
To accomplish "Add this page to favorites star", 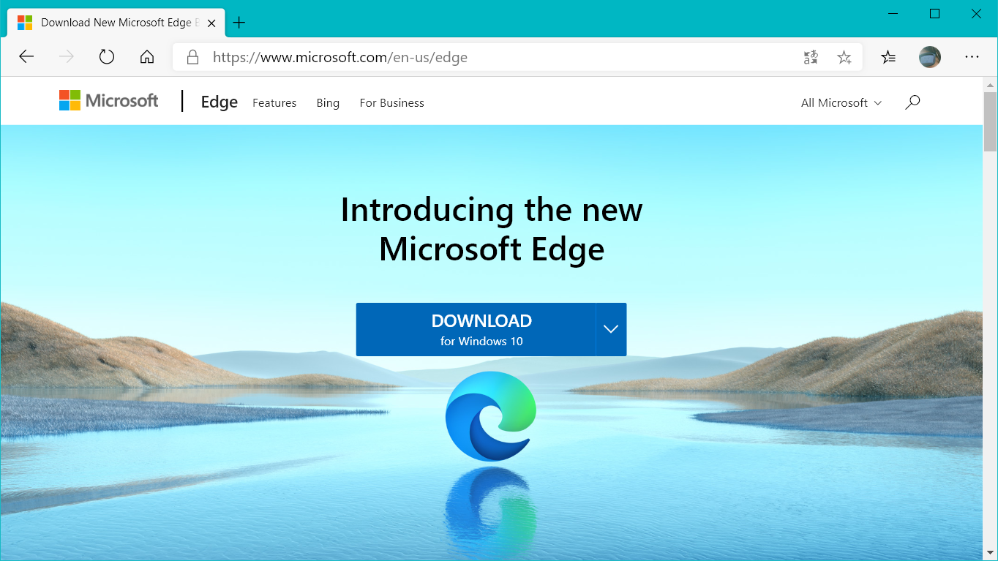I will point(844,57).
